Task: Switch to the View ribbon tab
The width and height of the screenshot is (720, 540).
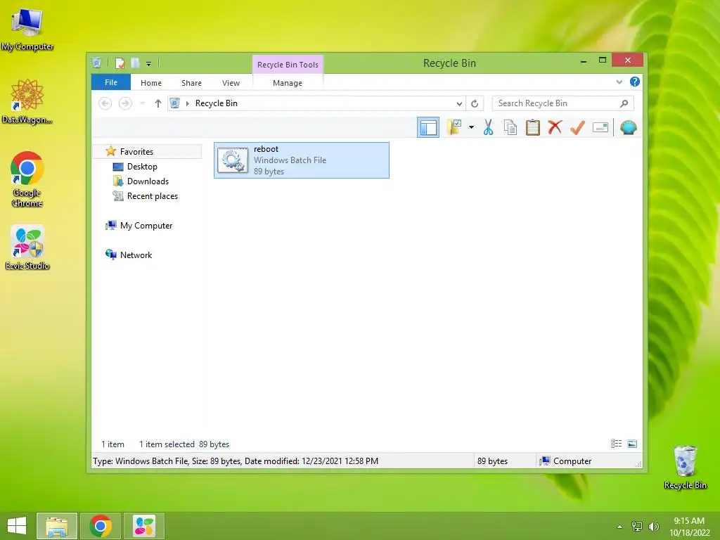Action: [x=231, y=83]
